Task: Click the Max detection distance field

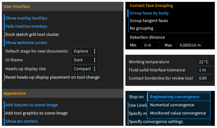Action: (x=190, y=45)
